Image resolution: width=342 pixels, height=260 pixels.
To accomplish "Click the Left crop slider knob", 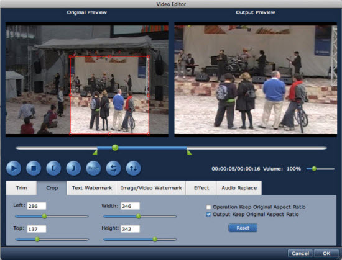I will tap(45, 217).
